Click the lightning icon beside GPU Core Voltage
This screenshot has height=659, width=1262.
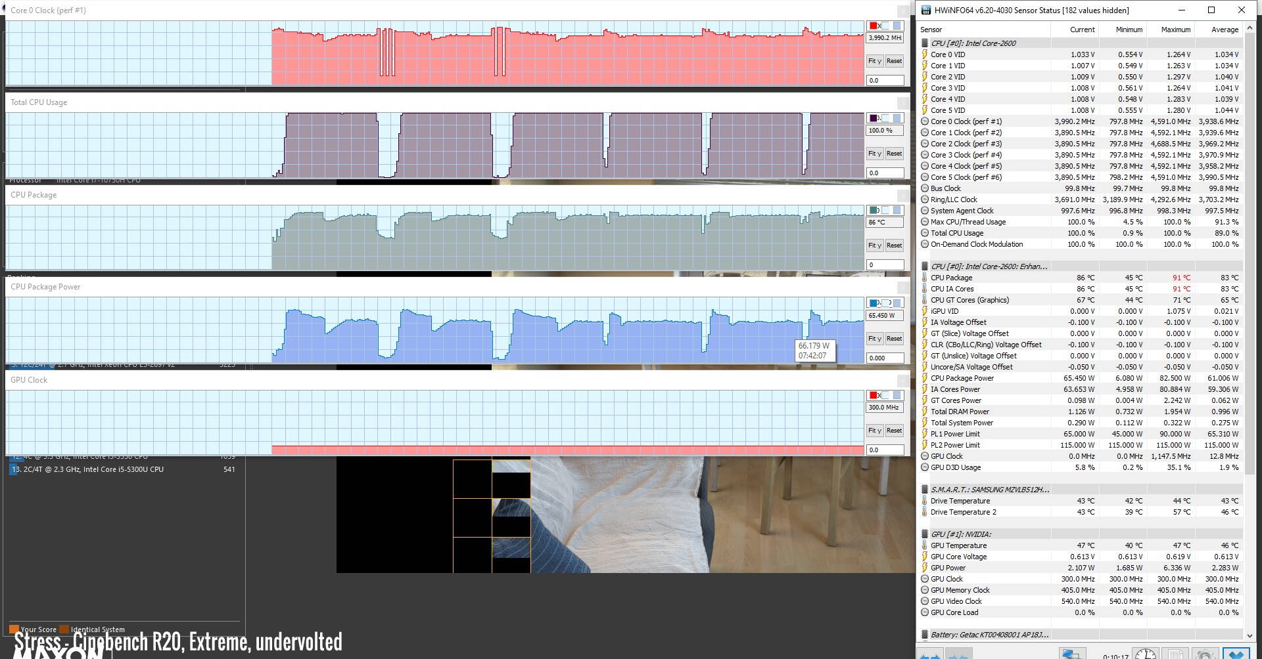click(x=925, y=557)
